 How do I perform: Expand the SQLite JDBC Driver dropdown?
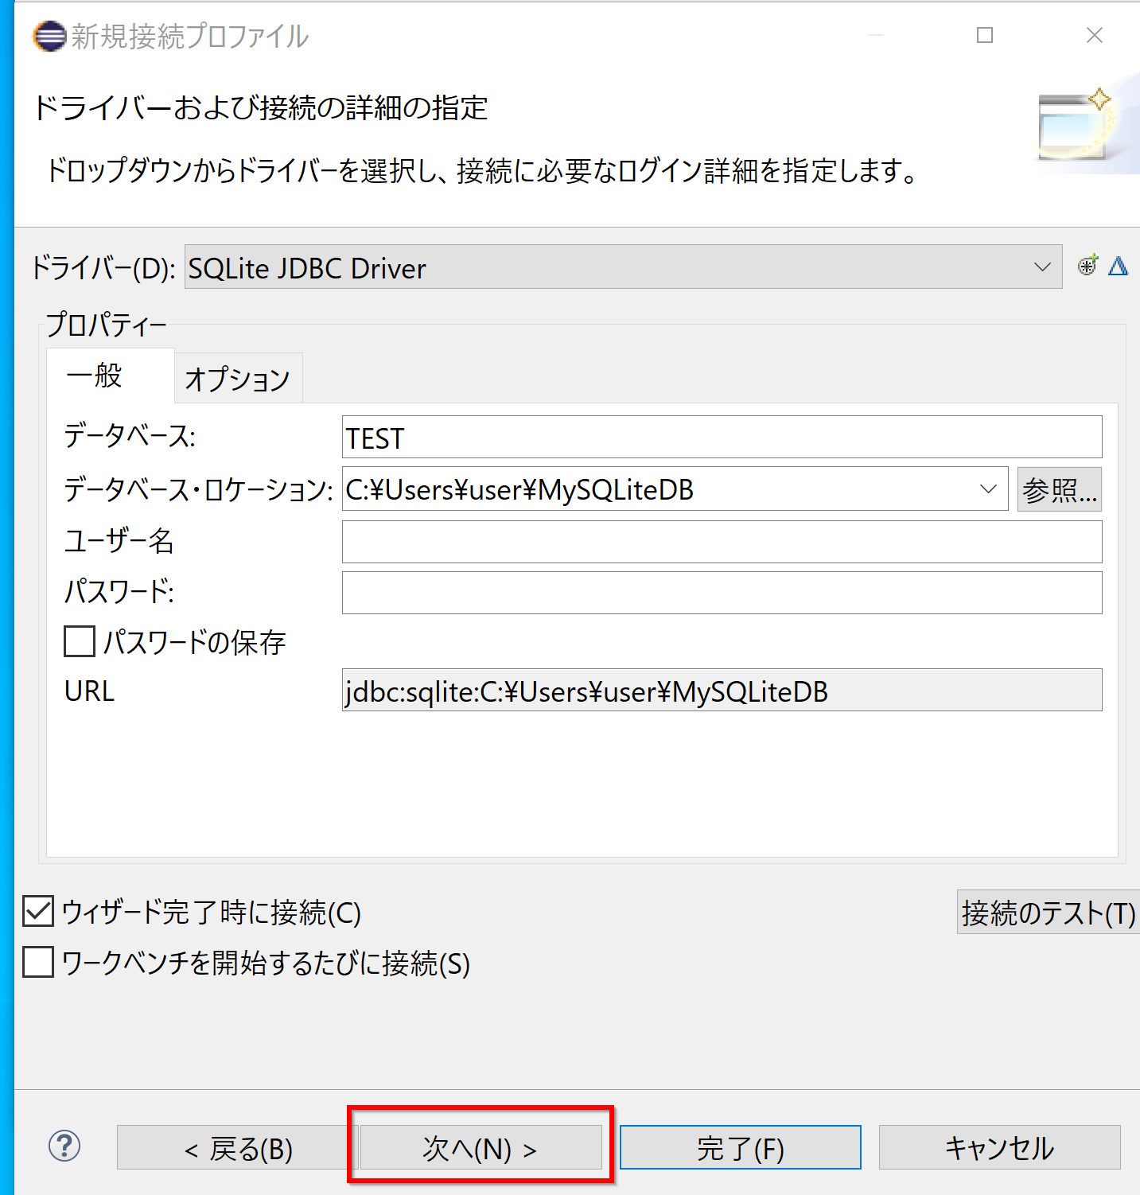pyautogui.click(x=1041, y=267)
